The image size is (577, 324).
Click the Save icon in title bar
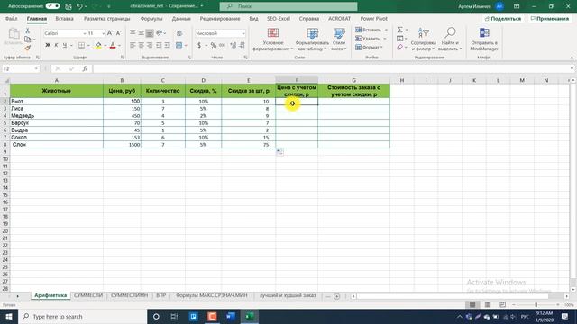coord(69,6)
